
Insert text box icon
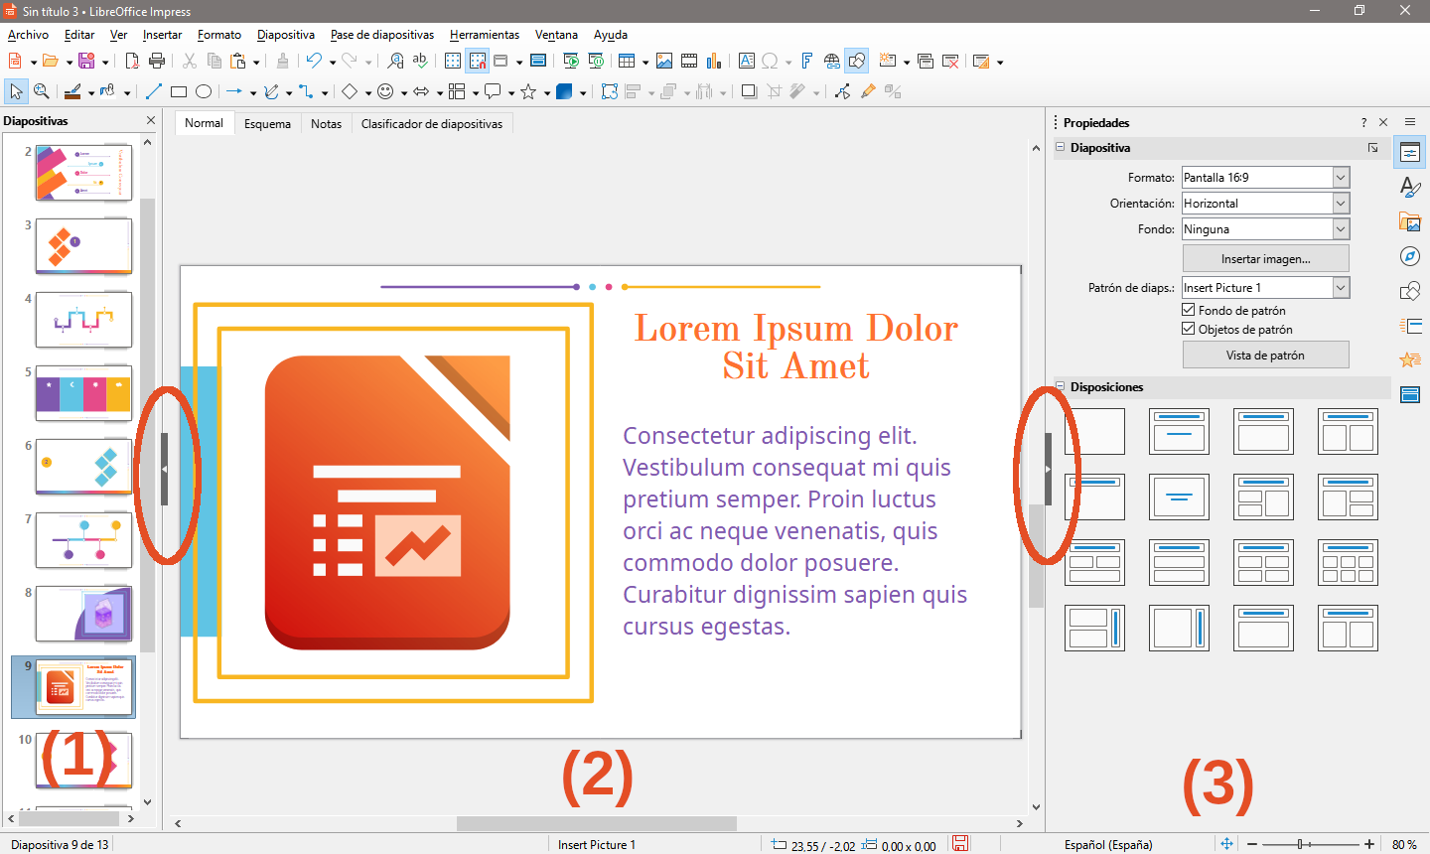click(x=746, y=62)
